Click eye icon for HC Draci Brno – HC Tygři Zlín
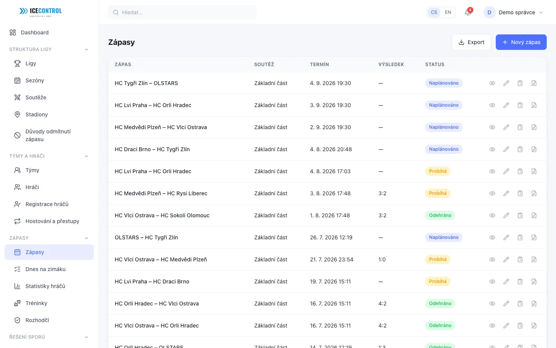This screenshot has height=348, width=556. [x=492, y=149]
